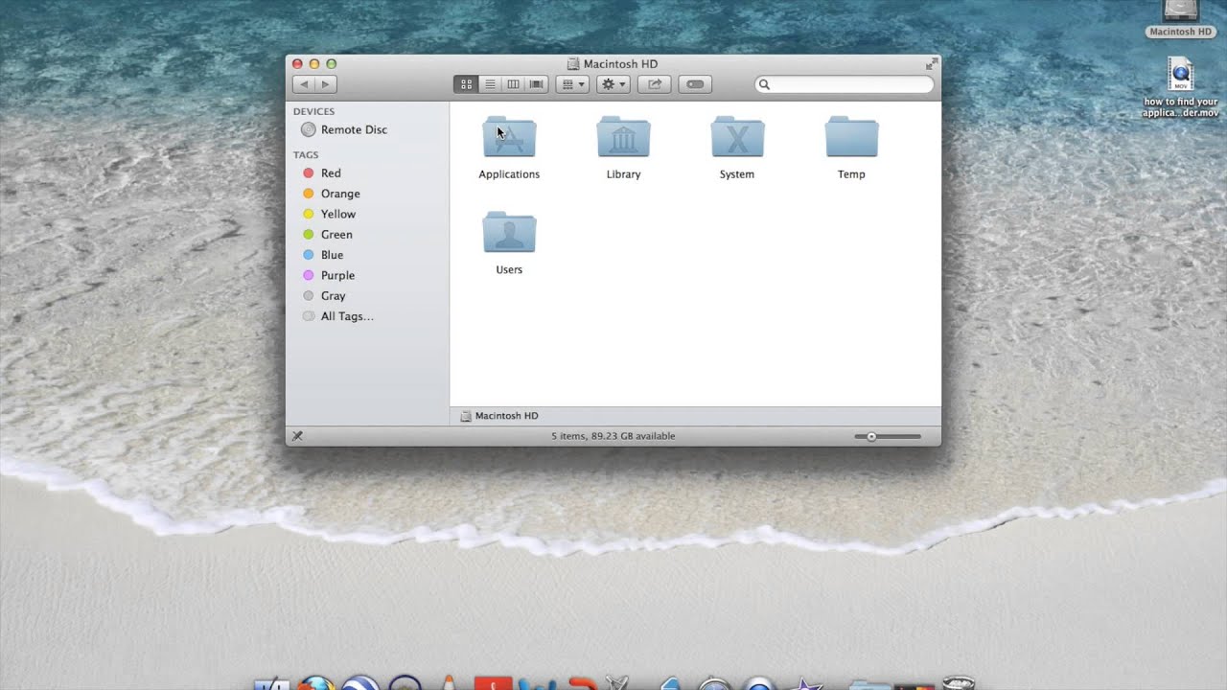Click the TAGS sidebar heading
The image size is (1227, 690).
pos(306,155)
